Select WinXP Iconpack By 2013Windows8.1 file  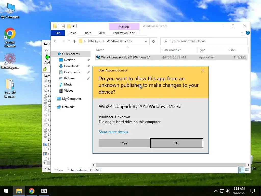171,57
